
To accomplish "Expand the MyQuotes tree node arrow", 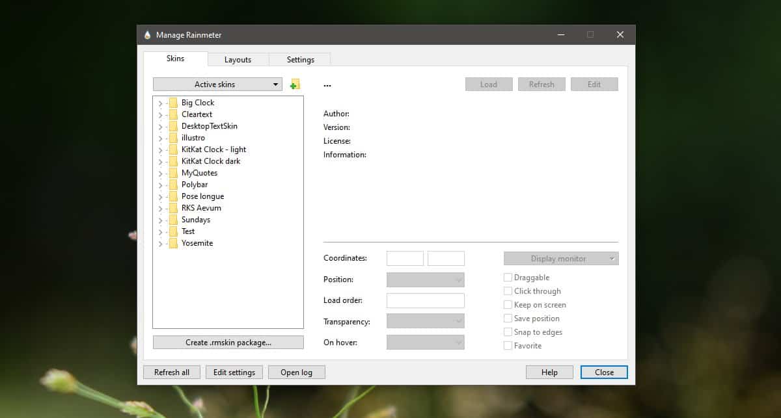I will click(x=160, y=173).
